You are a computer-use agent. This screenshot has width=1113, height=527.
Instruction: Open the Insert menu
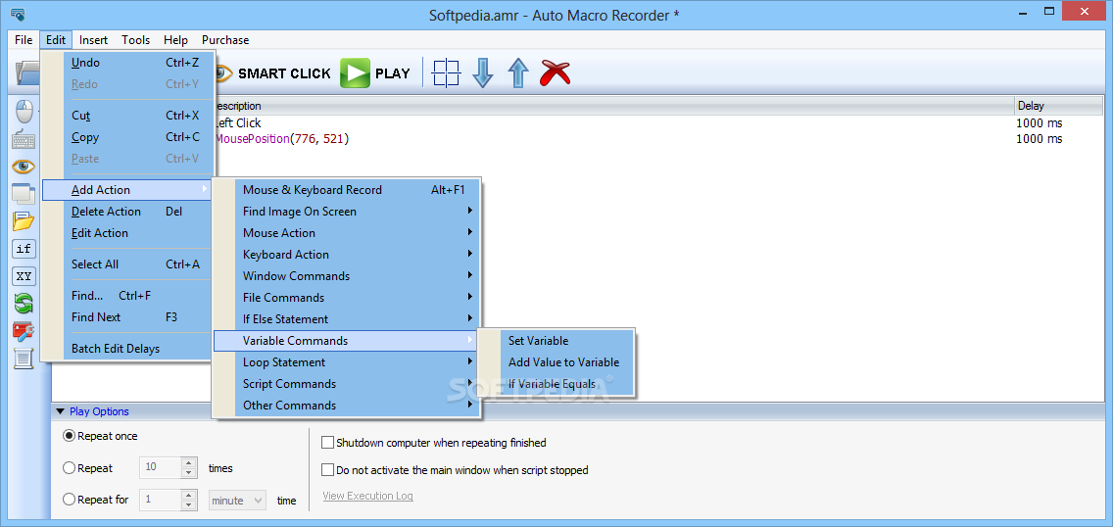pos(94,40)
